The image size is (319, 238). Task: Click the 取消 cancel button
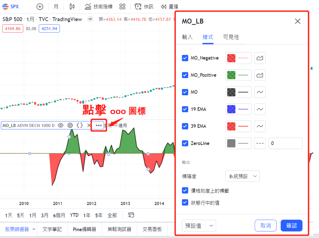265,225
